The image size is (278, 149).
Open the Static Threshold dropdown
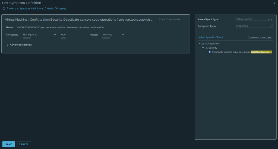click(x=170, y=20)
